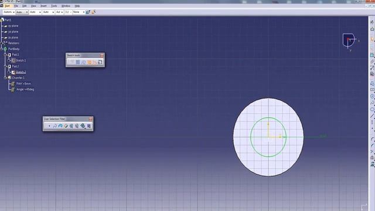Enable the Volume filter in User Selection Filter
Viewport: 375px width, 211px height.
pos(66,126)
